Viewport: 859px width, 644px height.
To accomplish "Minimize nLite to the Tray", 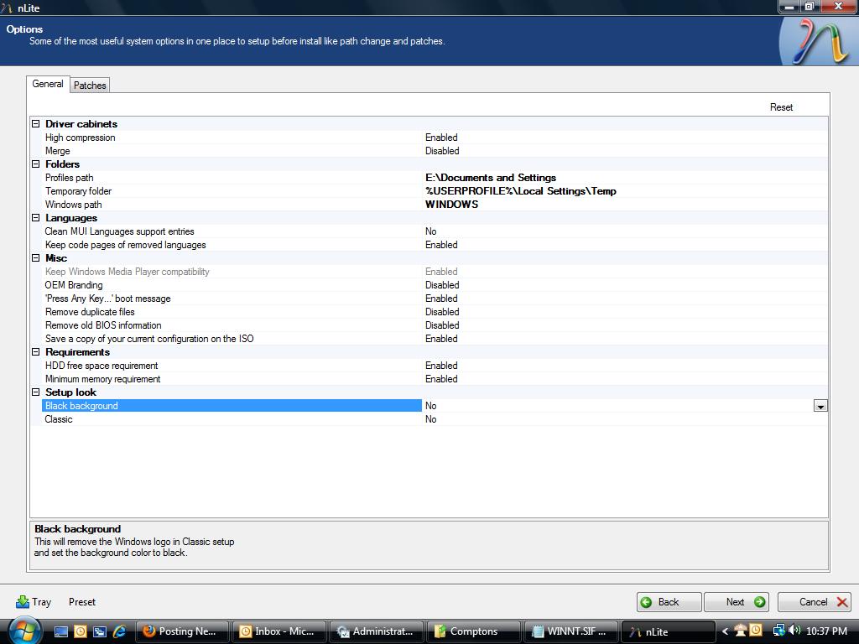I will pos(34,602).
